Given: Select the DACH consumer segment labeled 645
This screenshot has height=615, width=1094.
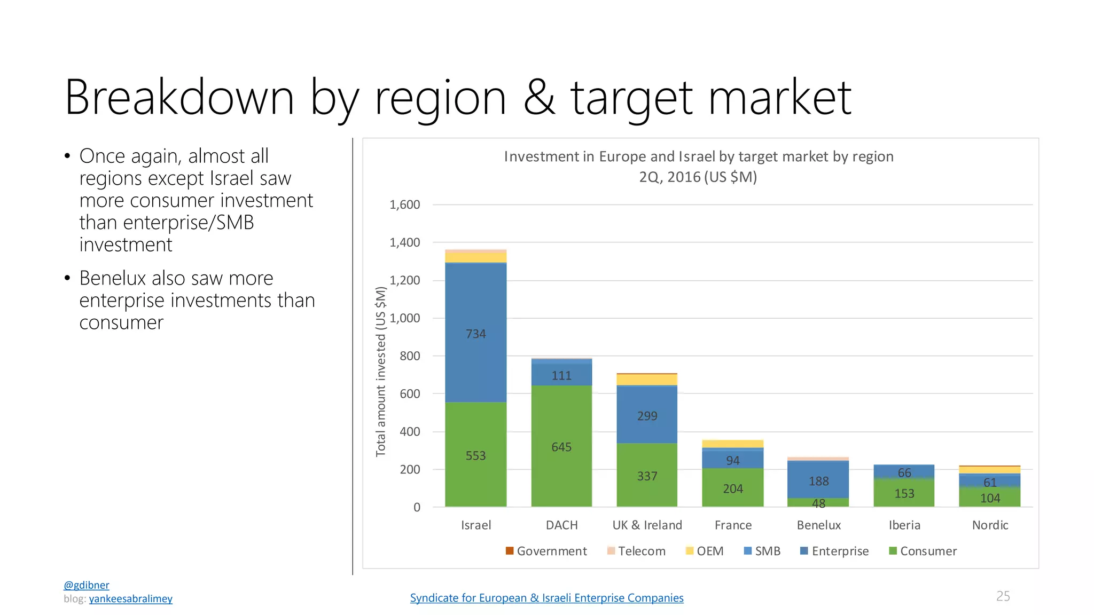Looking at the screenshot, I should (561, 446).
